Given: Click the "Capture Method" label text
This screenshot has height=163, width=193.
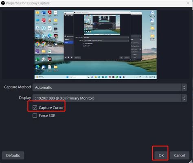Looking at the screenshot, I should pos(18,87).
